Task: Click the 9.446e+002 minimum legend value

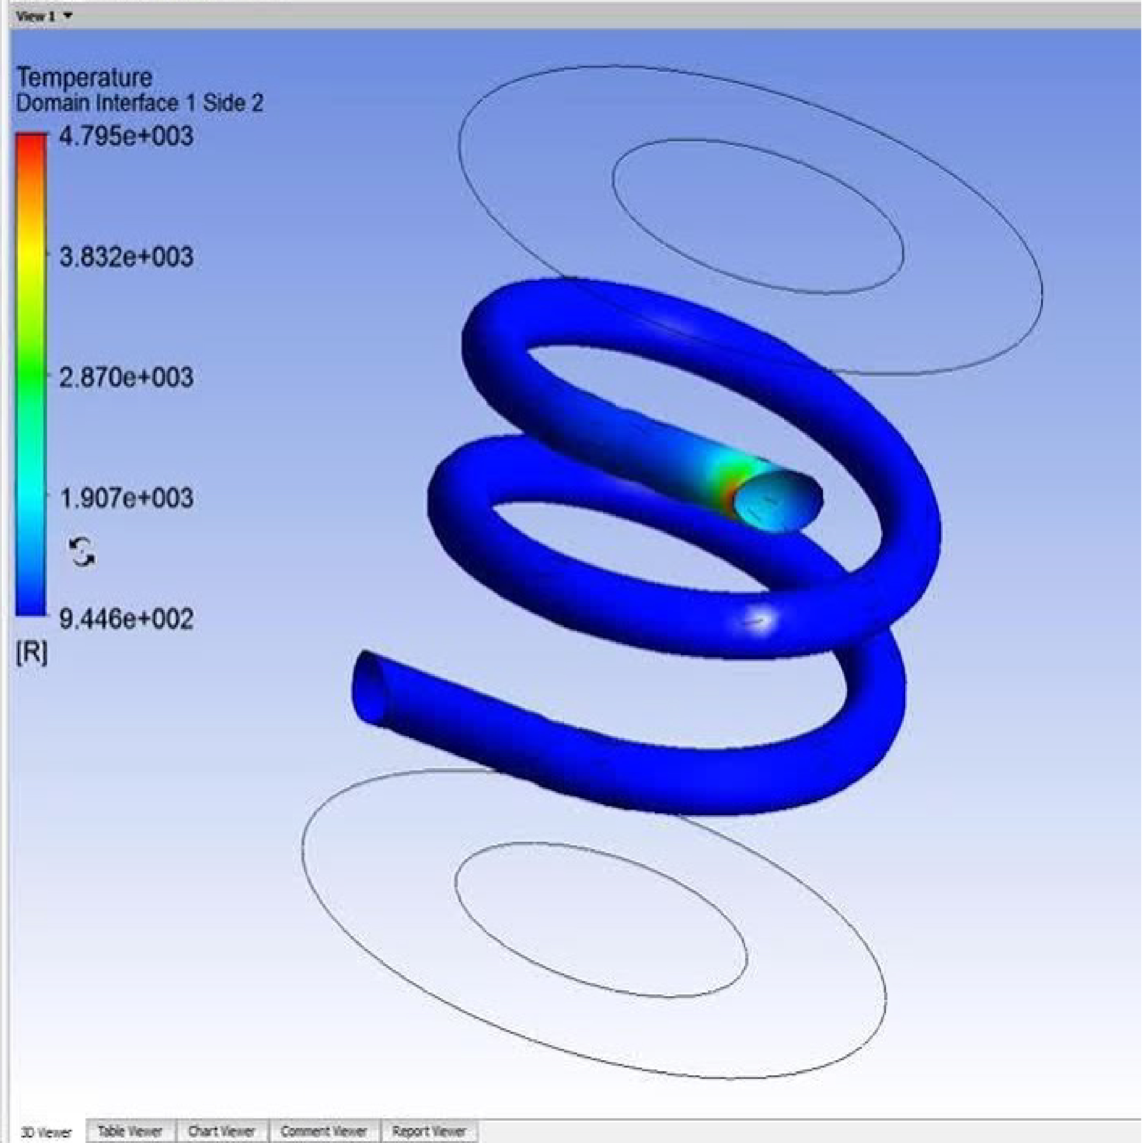Action: (x=126, y=620)
